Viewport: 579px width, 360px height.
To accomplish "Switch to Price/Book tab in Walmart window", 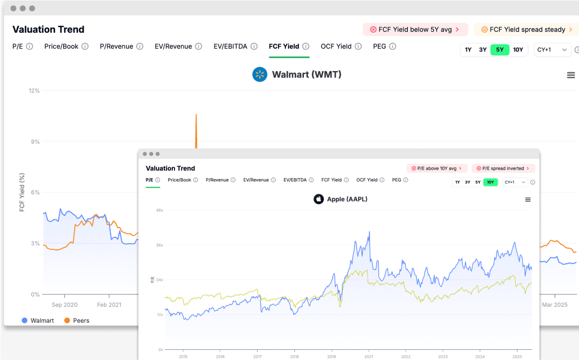I will coord(62,46).
